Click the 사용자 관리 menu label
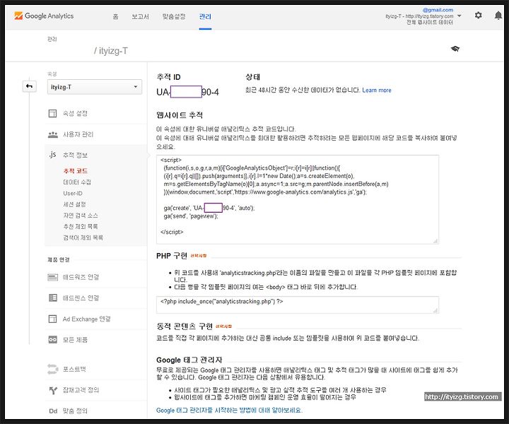This screenshot has height=424, width=509. pyautogui.click(x=78, y=134)
